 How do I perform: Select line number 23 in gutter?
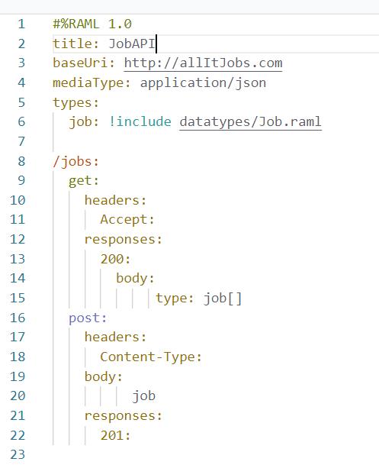point(18,454)
